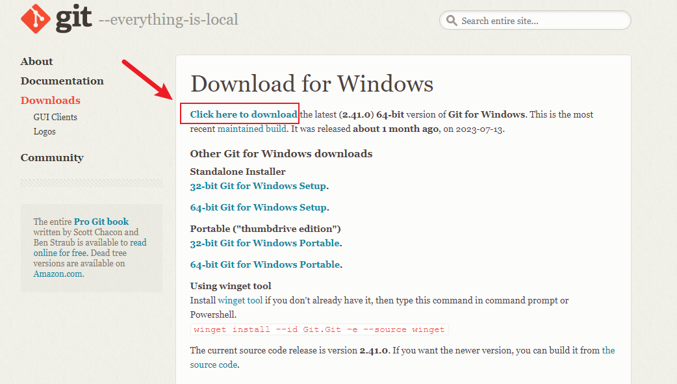Click the winget install command text
The image size is (677, 384).
pyautogui.click(x=319, y=329)
